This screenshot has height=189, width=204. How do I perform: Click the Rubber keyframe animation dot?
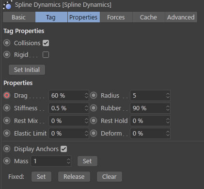94,108
